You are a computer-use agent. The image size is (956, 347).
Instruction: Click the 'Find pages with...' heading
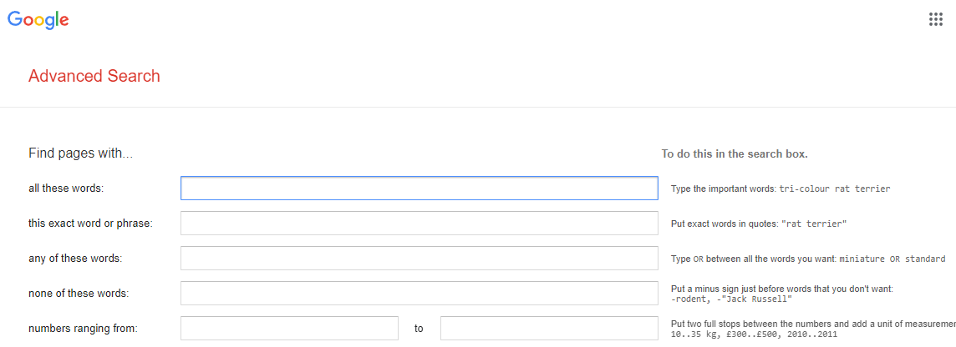click(80, 153)
